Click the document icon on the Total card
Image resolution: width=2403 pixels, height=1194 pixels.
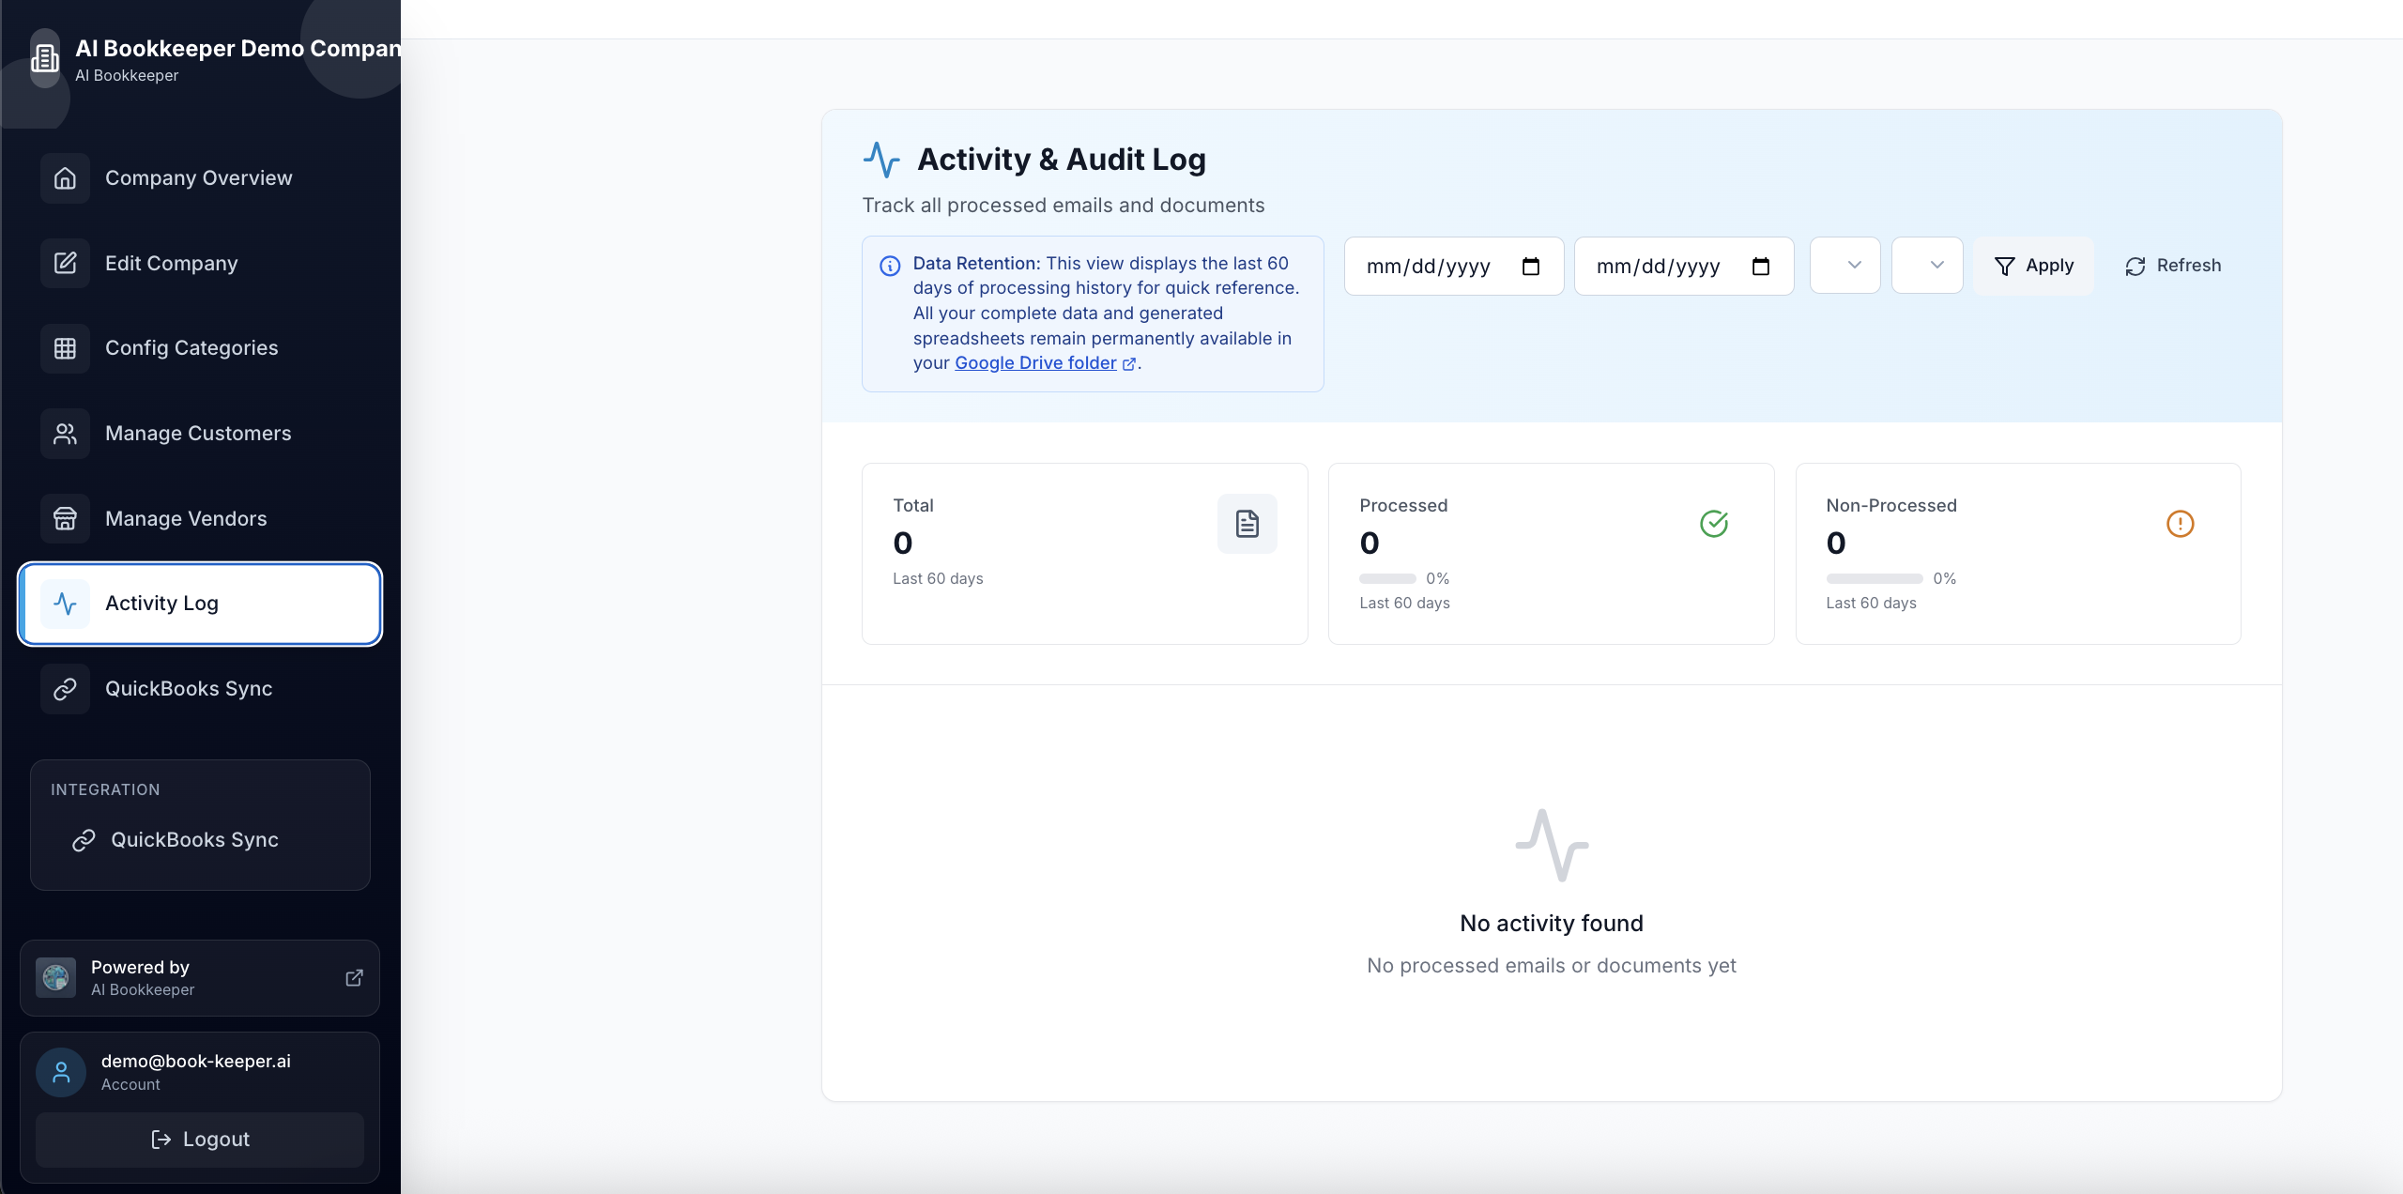[1247, 523]
